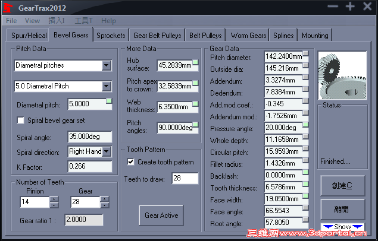Image resolution: width=378 pixels, height=241 pixels.
Task: Toggle the indicator beside Web thickness value
Action: (x=195, y=104)
